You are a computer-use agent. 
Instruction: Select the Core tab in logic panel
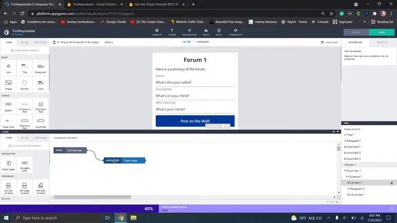coord(9,138)
